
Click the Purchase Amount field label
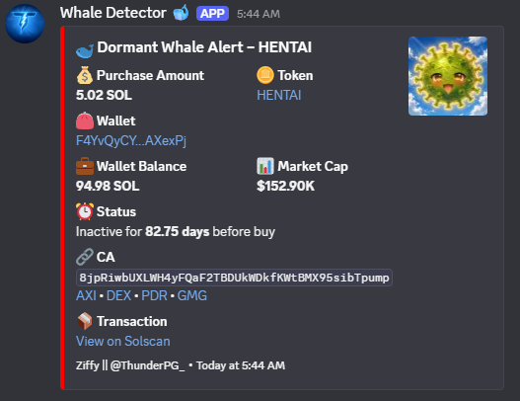(150, 75)
